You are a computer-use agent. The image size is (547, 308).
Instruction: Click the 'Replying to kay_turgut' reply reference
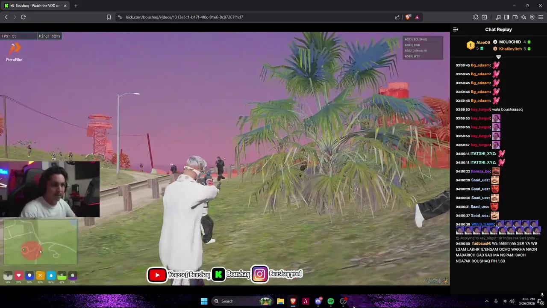click(x=497, y=238)
